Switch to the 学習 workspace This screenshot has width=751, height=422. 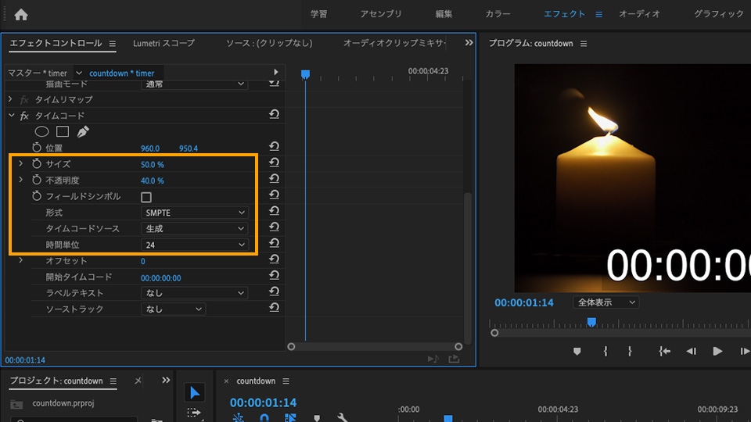point(319,14)
